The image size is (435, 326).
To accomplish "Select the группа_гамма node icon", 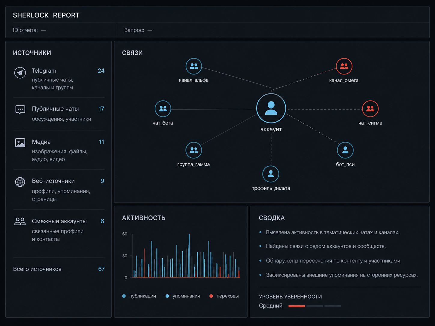I will 194,150.
